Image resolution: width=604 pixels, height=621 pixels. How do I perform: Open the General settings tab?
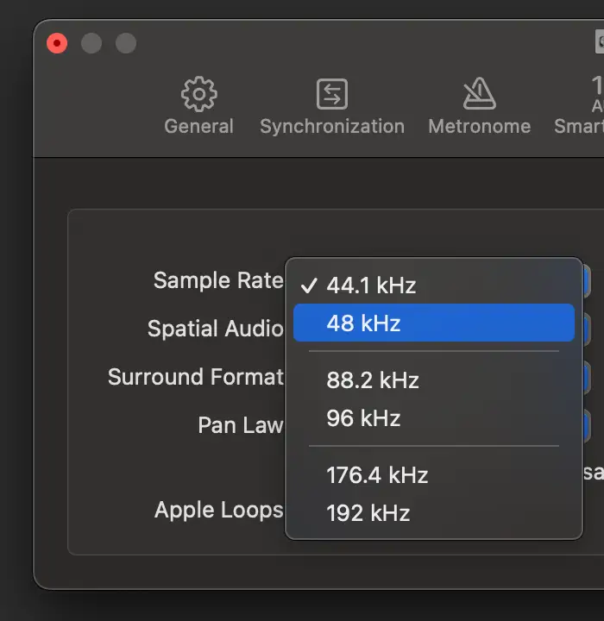[x=198, y=106]
